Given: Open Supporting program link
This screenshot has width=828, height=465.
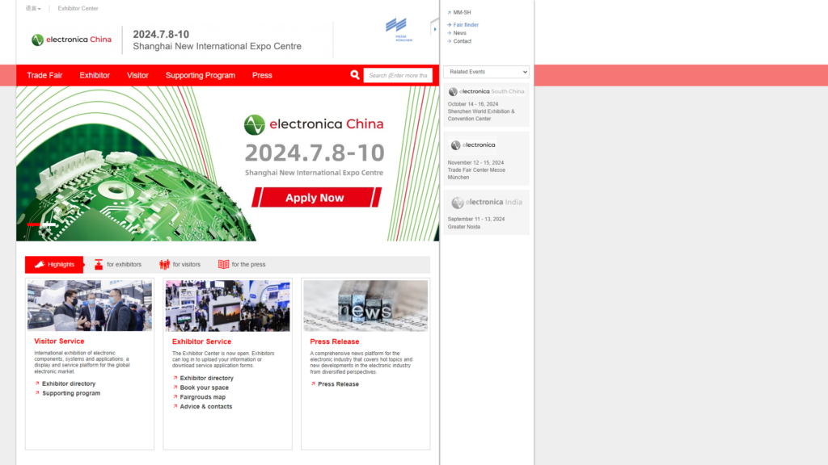Looking at the screenshot, I should click(71, 393).
